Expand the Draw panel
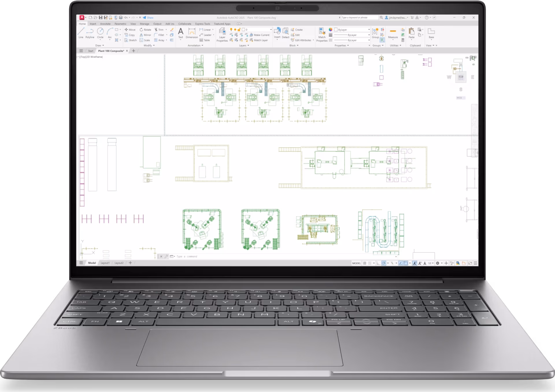This screenshot has width=555, height=392. click(99, 45)
